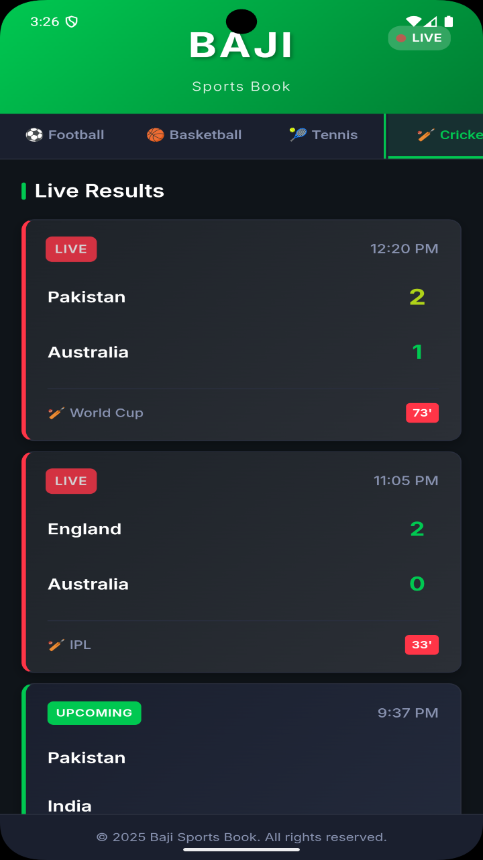This screenshot has height=860, width=483.
Task: Select the Football tab
Action: tap(65, 135)
